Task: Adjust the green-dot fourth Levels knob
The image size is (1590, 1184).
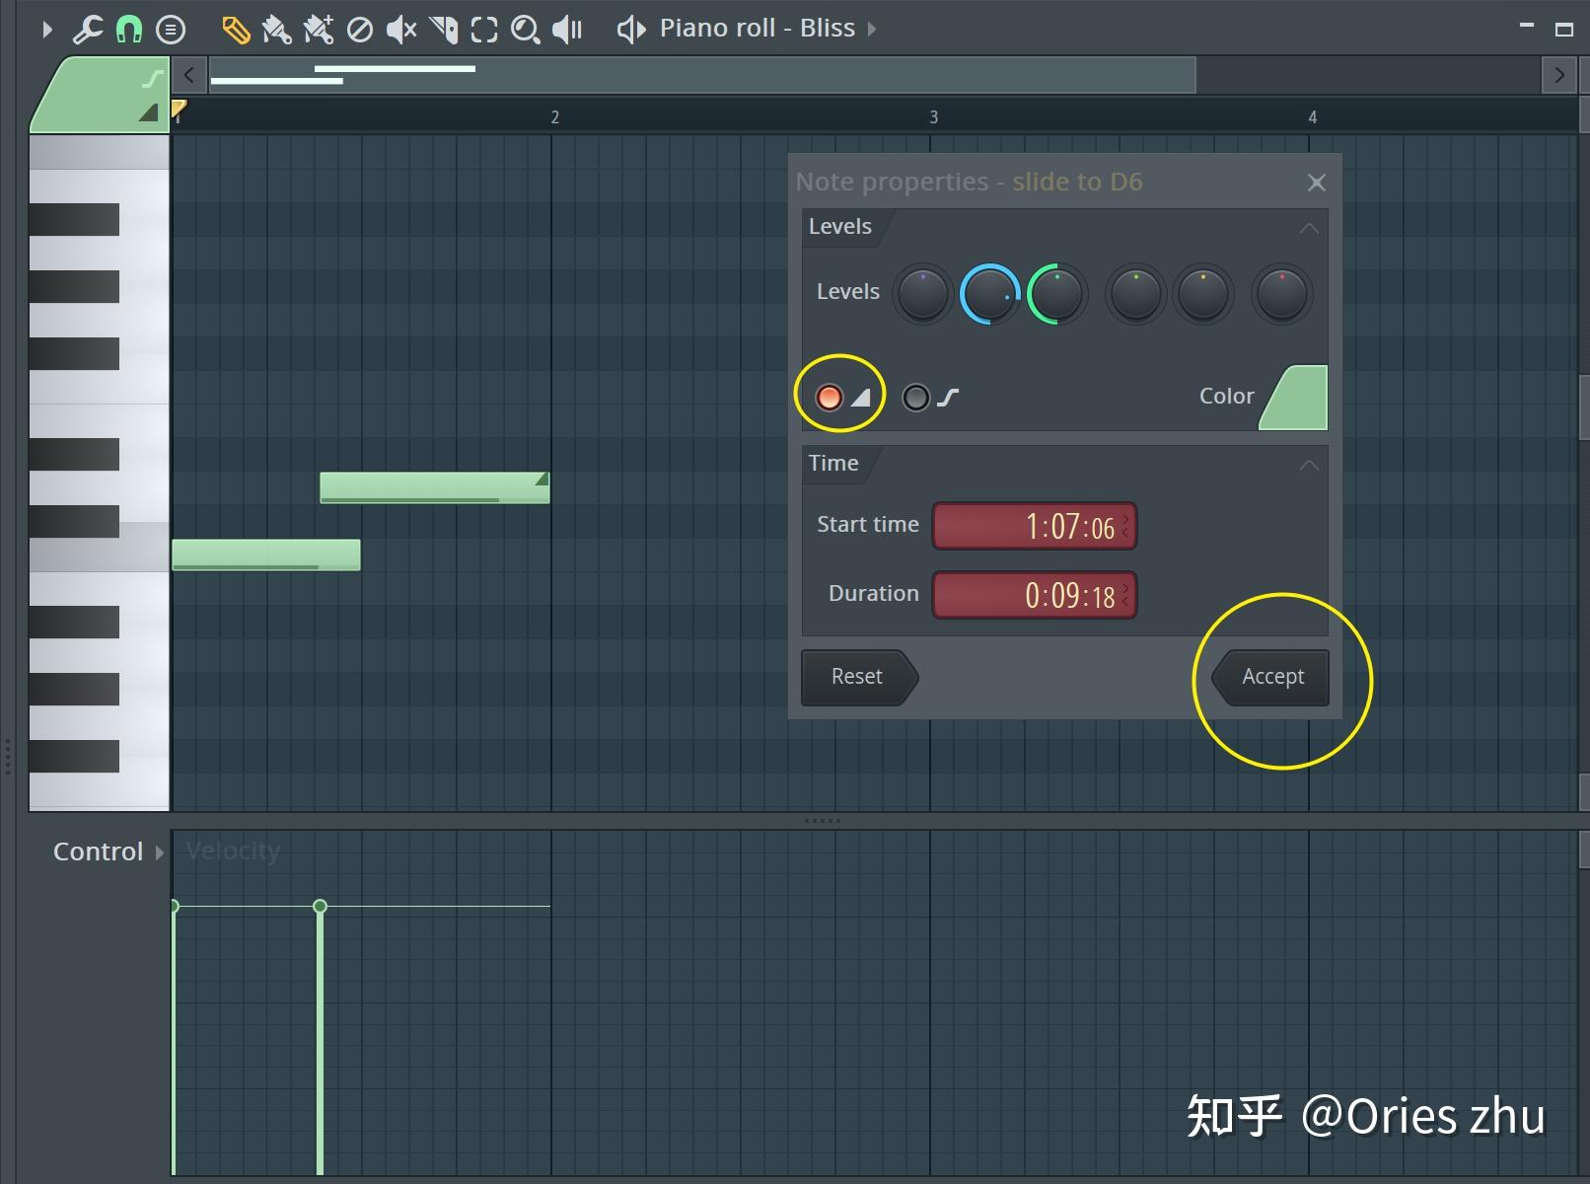Action: click(1135, 294)
